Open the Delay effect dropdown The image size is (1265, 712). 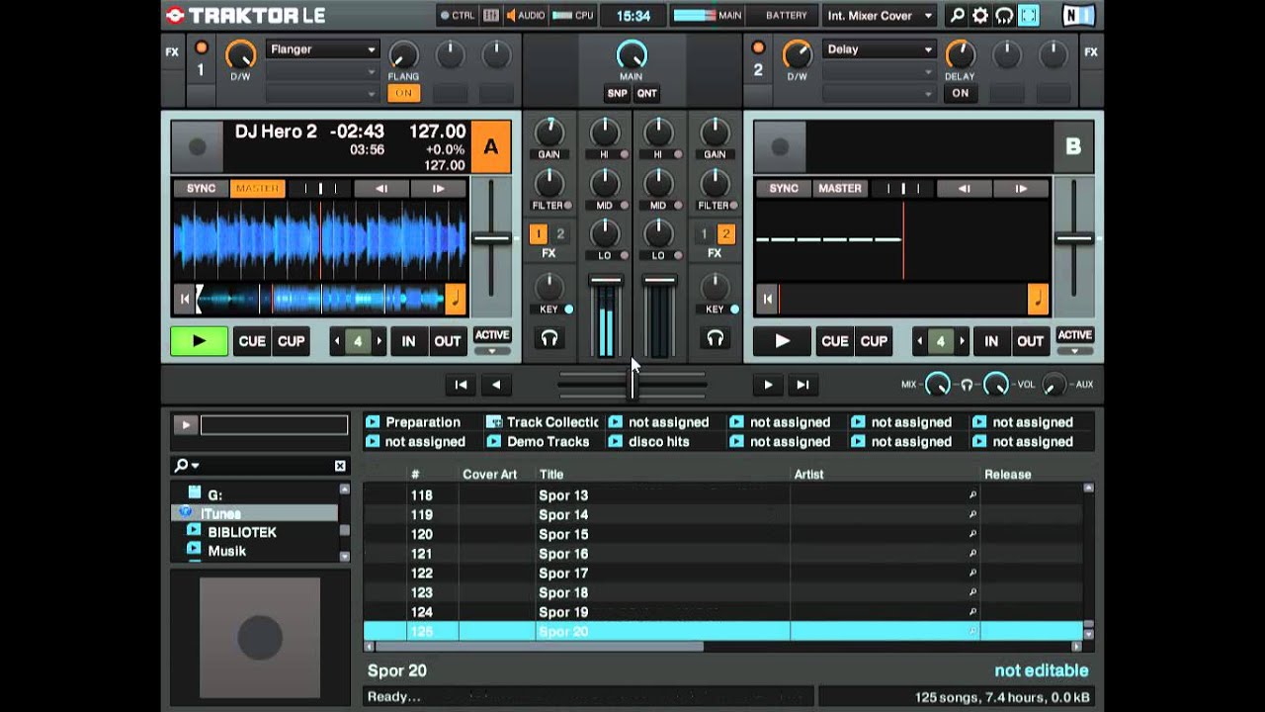point(879,49)
